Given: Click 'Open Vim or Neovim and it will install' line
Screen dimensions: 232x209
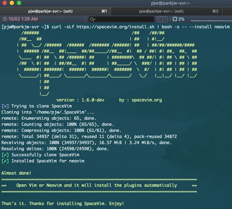Looking at the screenshot, I should coord(97,185).
